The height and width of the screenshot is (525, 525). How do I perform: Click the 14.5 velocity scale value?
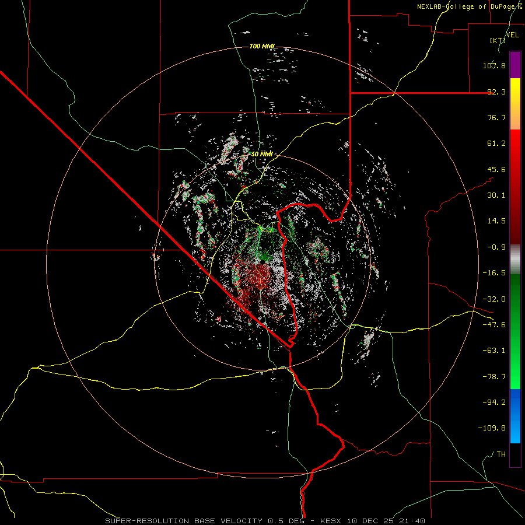[496, 221]
